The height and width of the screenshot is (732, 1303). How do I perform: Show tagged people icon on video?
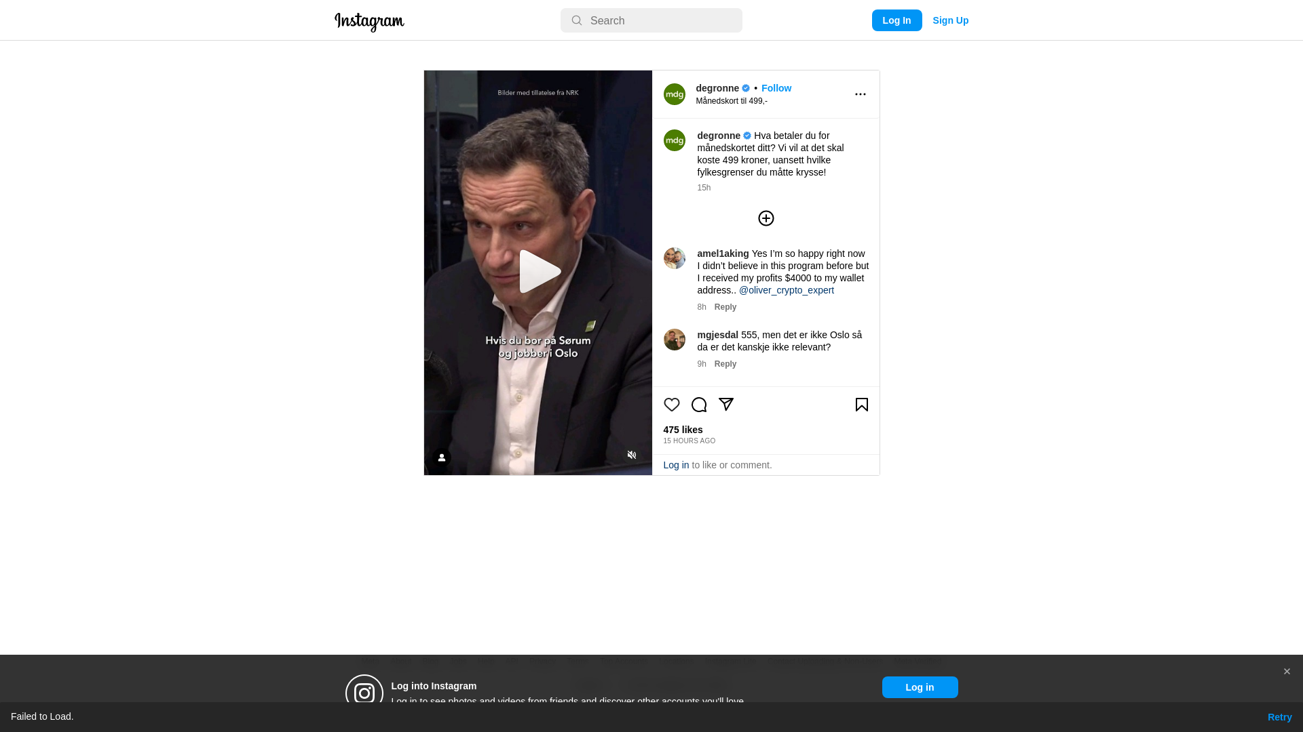441,457
